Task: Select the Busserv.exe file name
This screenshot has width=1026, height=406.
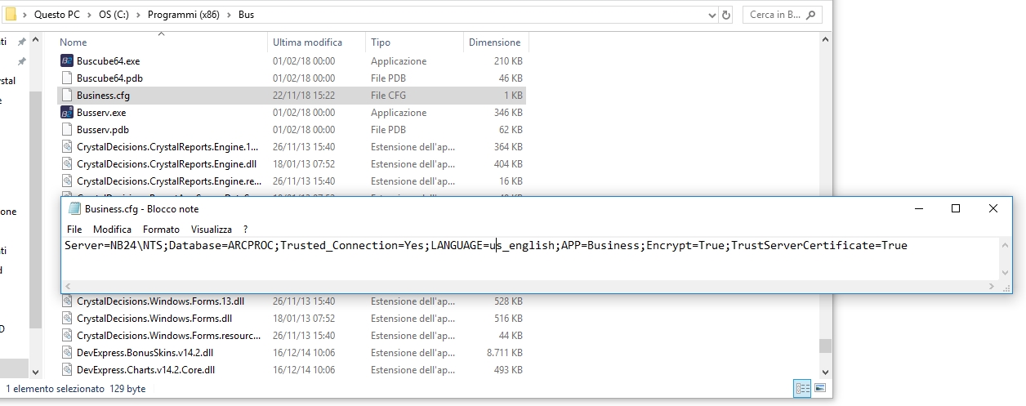Action: [101, 113]
